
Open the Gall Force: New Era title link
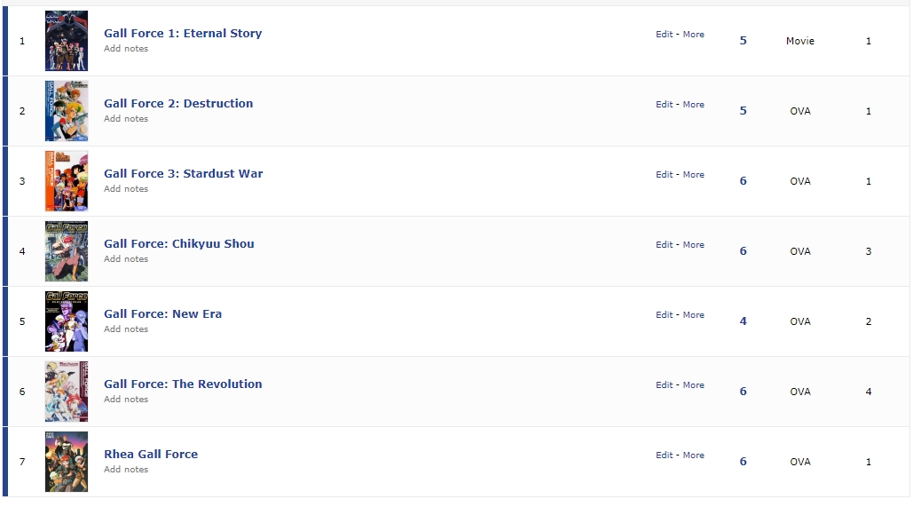pyautogui.click(x=162, y=313)
